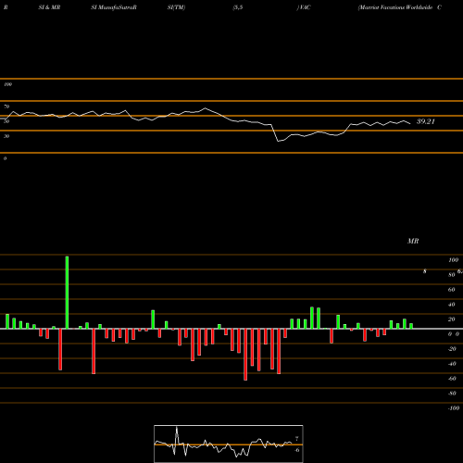463x463 pixels.
Task: Click the tallest green bar in the MR histogram
Action: (x=67, y=293)
